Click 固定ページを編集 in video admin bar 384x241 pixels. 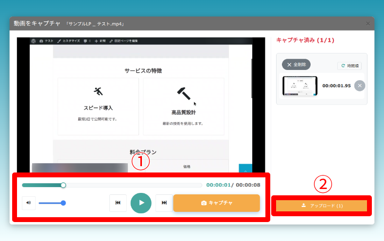tap(123, 41)
